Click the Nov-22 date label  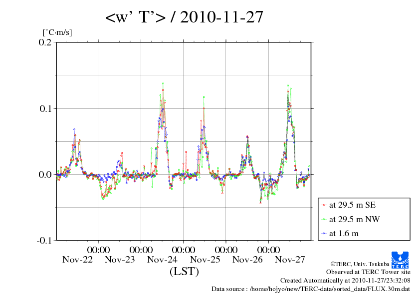pos(77,260)
